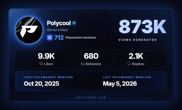Select the Polycool display name

(x=59, y=23)
